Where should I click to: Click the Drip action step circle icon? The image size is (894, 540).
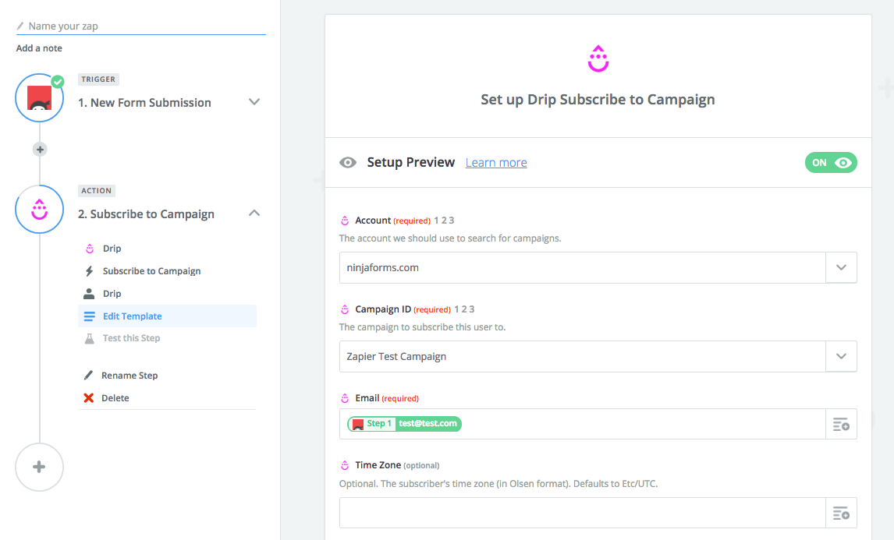[39, 209]
